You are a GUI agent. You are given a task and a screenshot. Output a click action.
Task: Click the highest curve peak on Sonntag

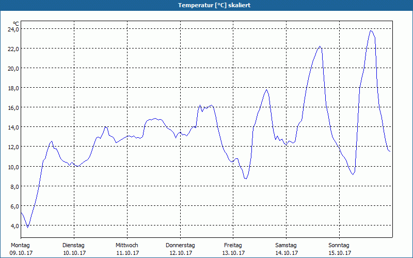pyautogui.click(x=371, y=30)
